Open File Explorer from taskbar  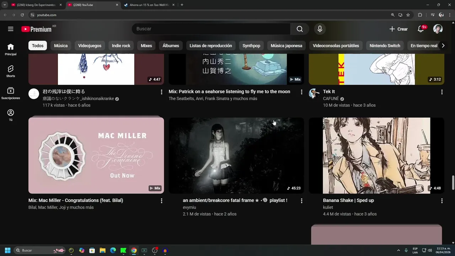[x=102, y=250]
